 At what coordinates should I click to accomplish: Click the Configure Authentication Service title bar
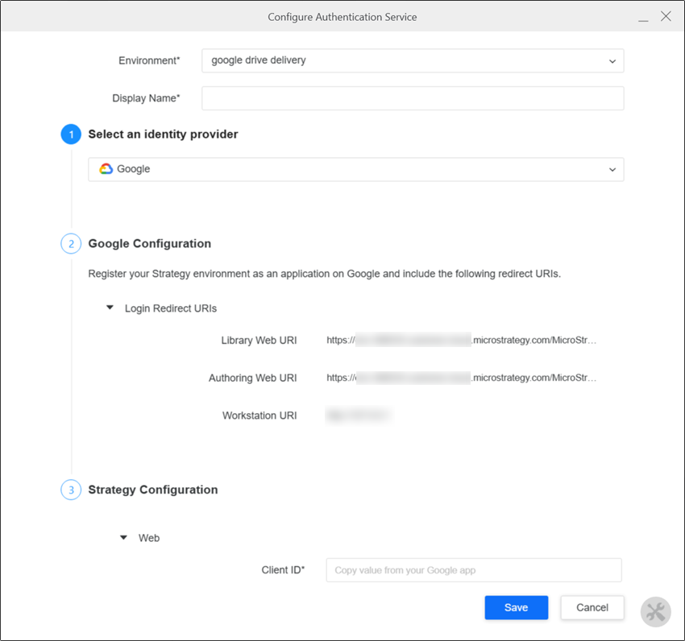point(342,16)
